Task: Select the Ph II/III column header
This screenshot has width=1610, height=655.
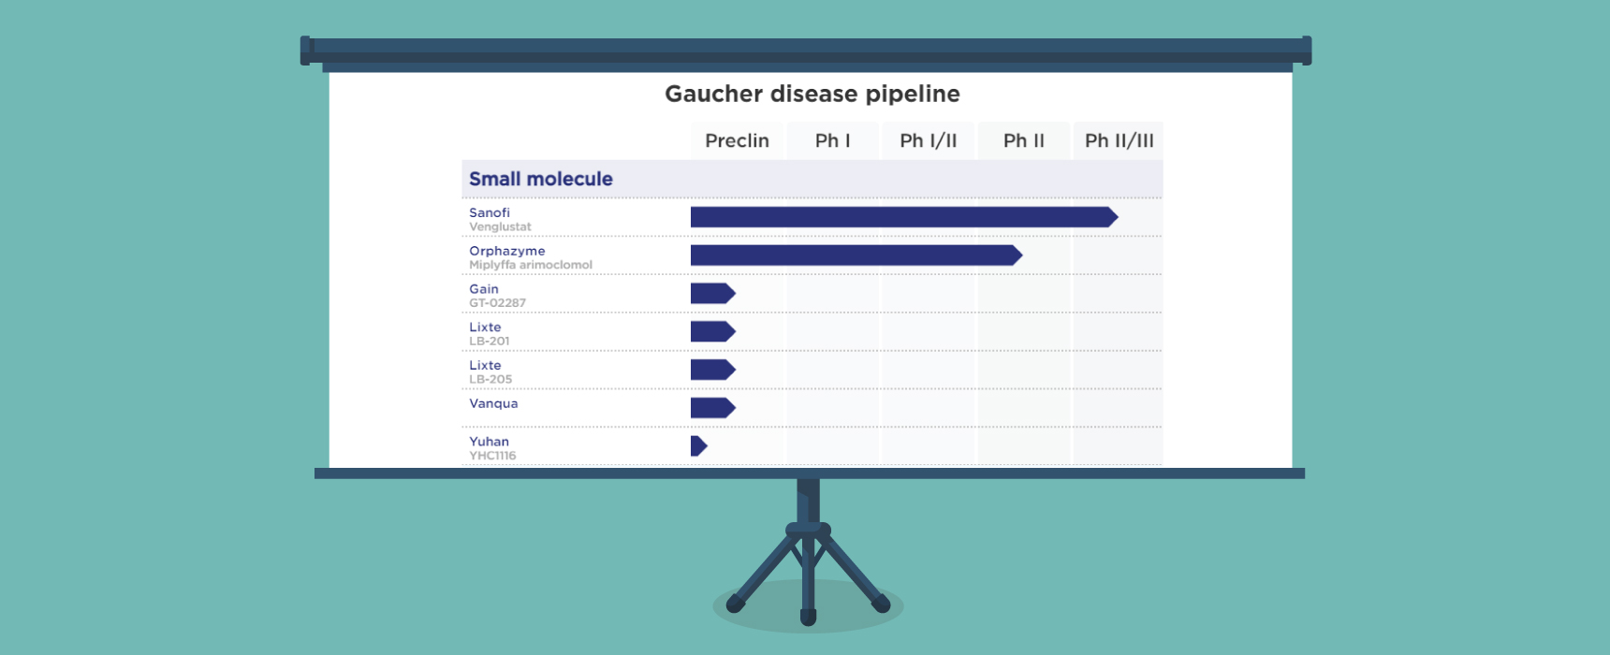Action: point(1119,140)
